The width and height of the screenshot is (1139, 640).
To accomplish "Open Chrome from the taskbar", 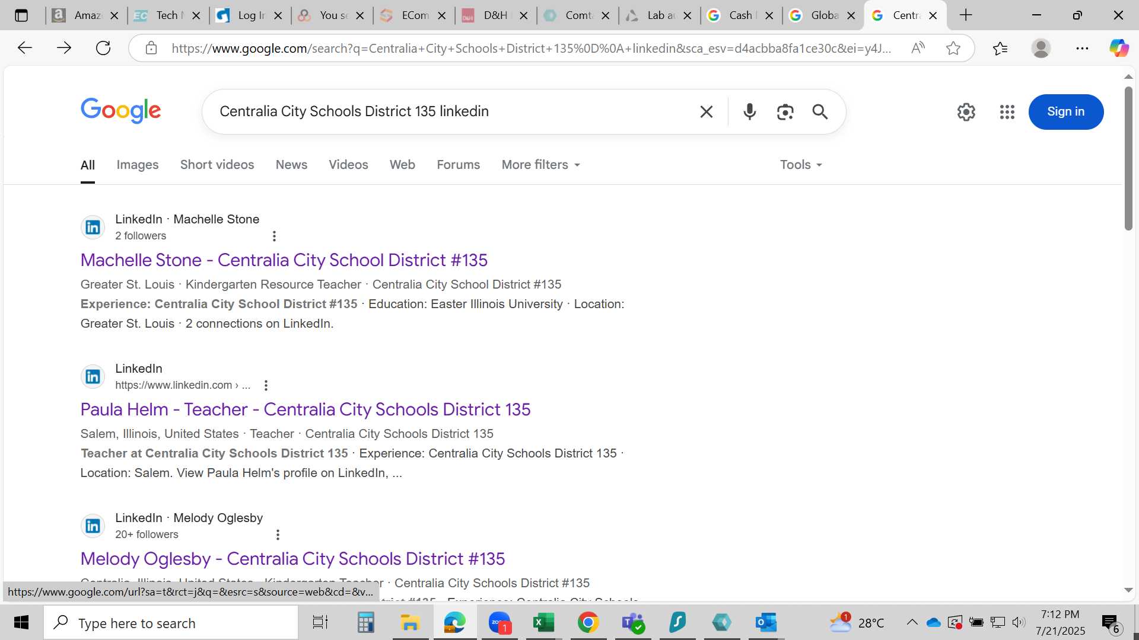I will point(588,623).
